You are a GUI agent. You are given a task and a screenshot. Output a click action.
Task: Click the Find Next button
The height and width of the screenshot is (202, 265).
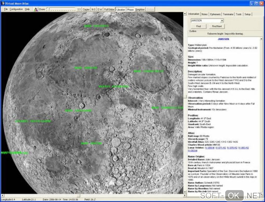(x=217, y=26)
